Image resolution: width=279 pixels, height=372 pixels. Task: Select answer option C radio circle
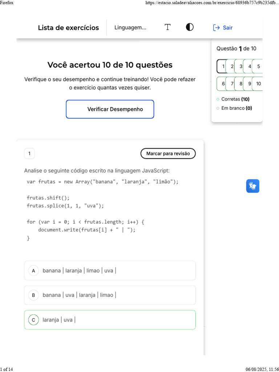(33, 320)
